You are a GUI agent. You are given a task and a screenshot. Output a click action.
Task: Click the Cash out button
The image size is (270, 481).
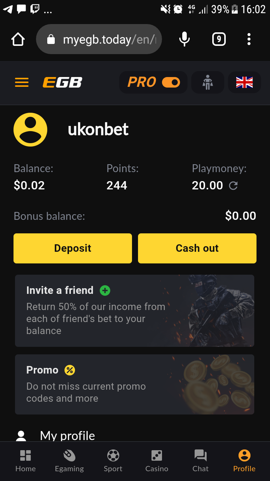tap(197, 248)
